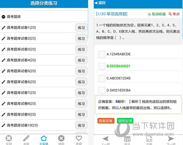Select the text 真考题库试卷8(23)
Screen dimensions: 183x145
tap(21, 104)
